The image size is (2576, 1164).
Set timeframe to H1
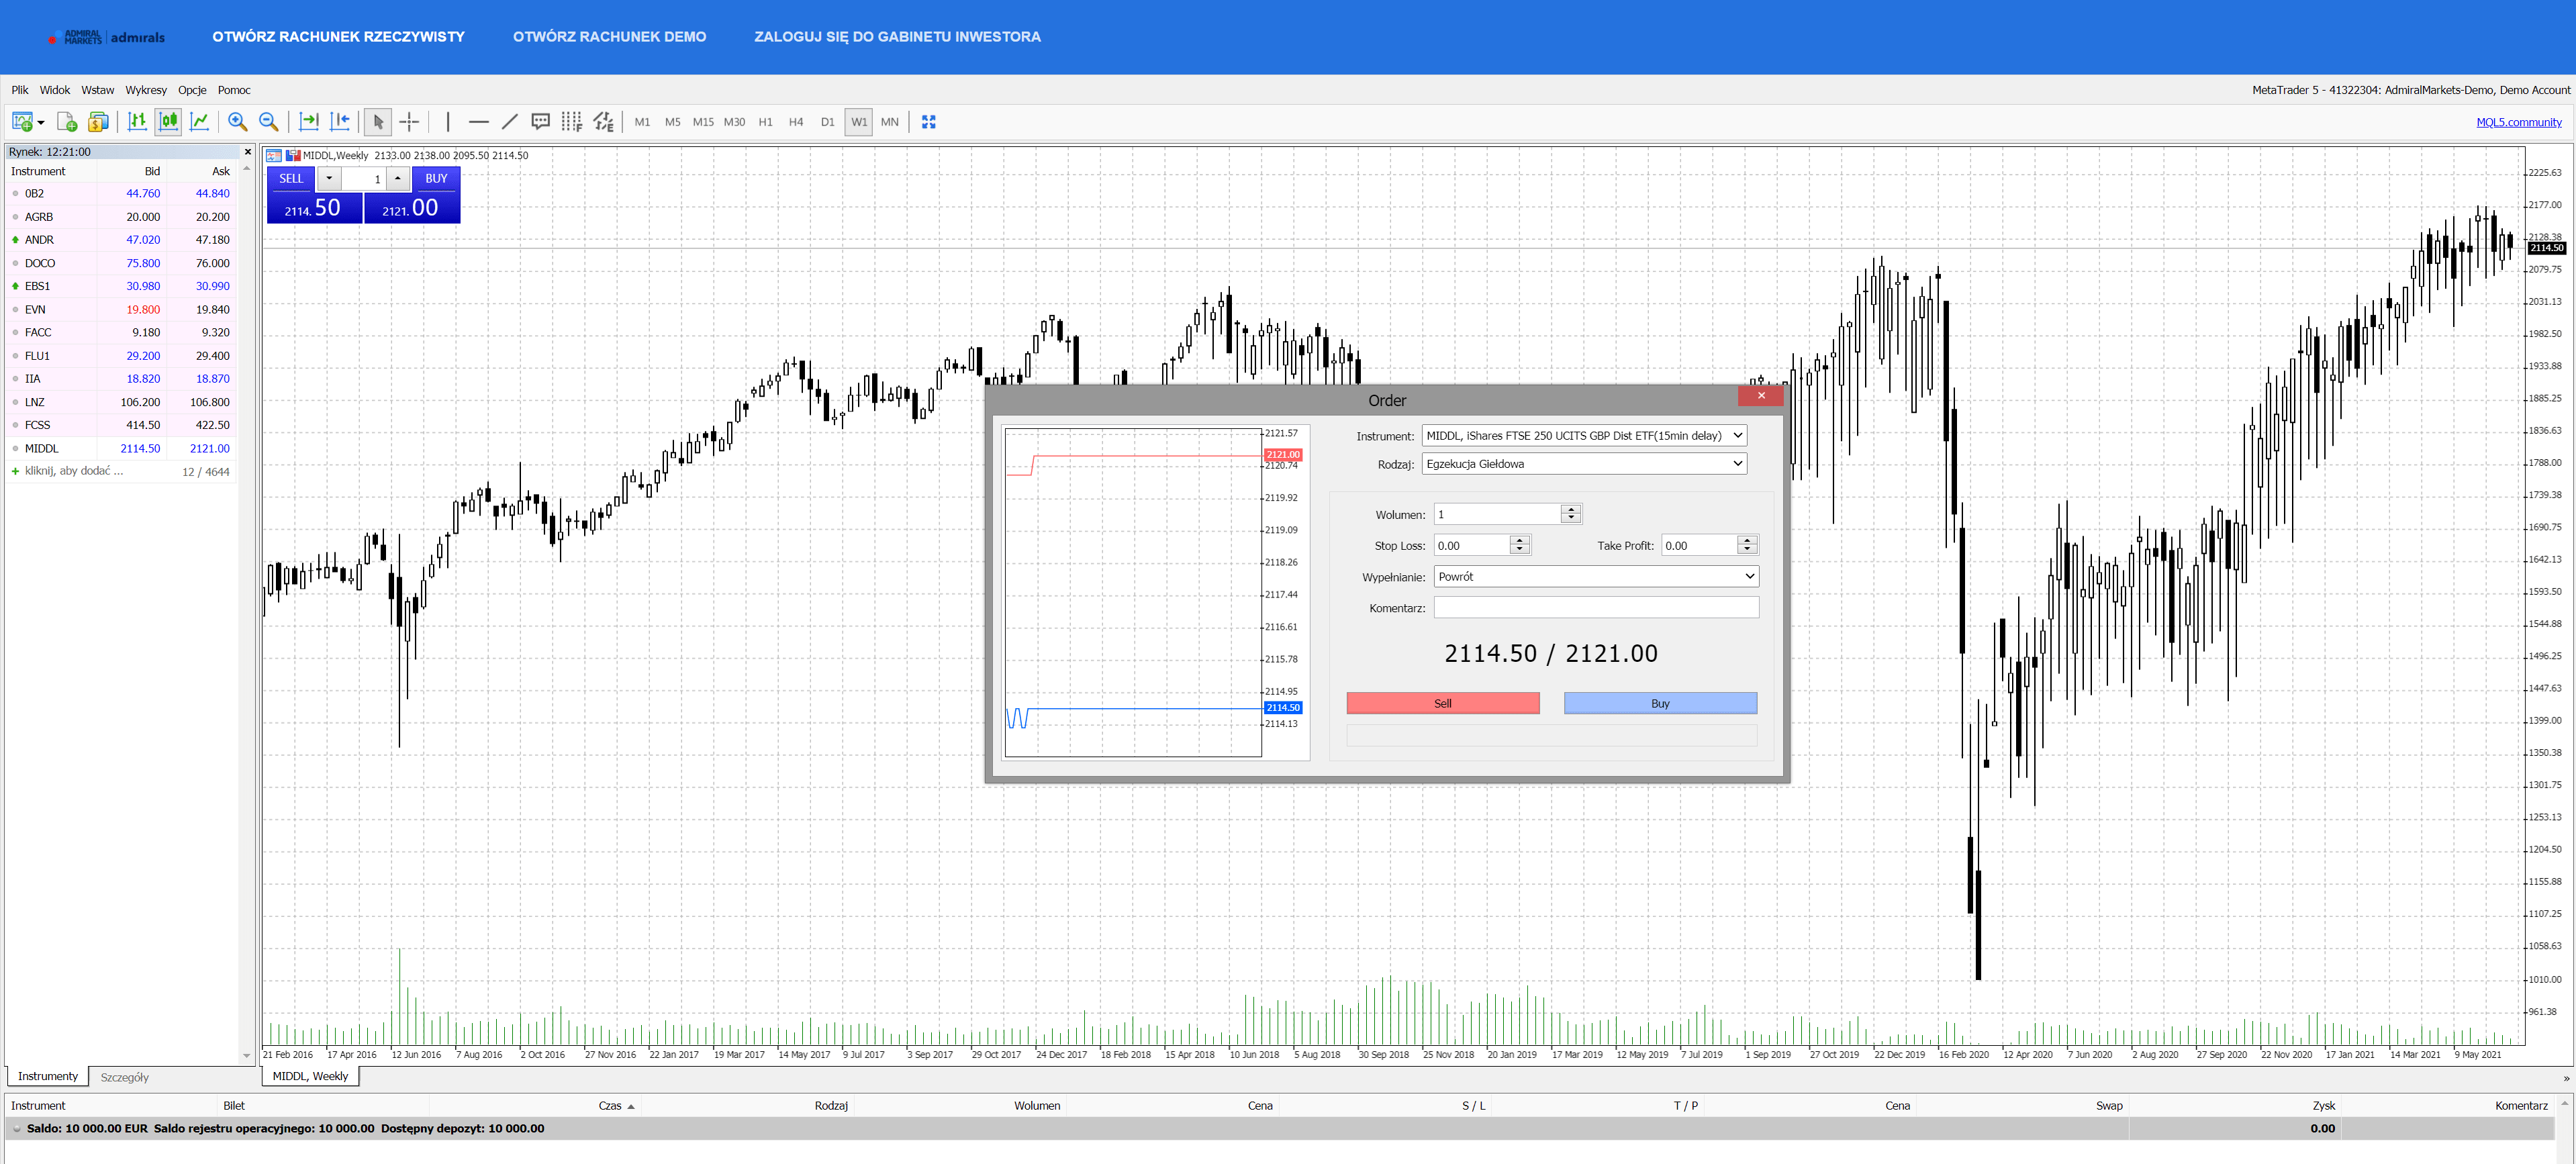(x=765, y=122)
